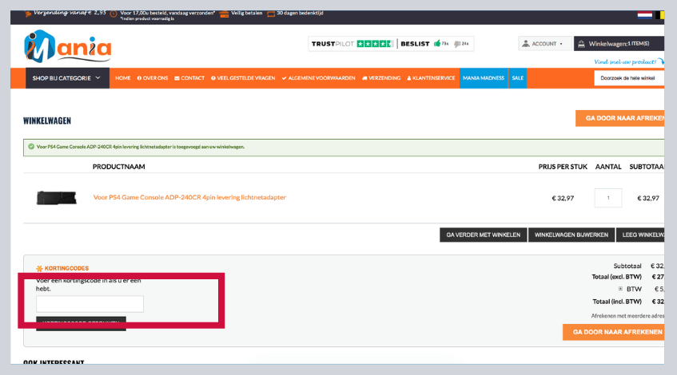The image size is (677, 375).
Task: Click the Beslist thumbs-up icon
Action: pos(437,44)
